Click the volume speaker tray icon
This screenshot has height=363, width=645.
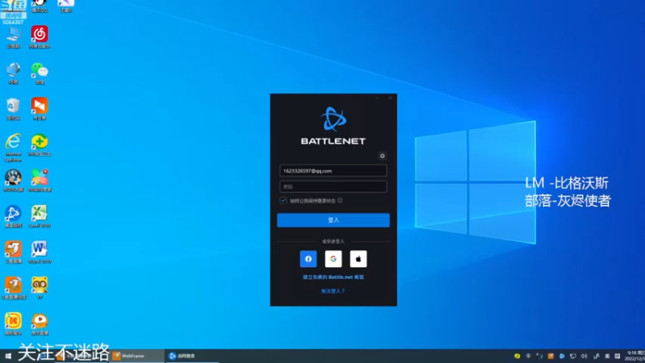[x=584, y=356]
